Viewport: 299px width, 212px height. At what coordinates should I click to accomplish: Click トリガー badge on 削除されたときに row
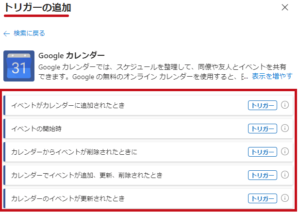[263, 152]
